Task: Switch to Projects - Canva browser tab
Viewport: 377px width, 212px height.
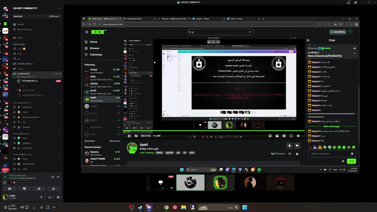Action: [x=208, y=19]
